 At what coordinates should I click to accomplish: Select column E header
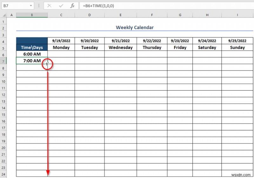tap(121, 15)
